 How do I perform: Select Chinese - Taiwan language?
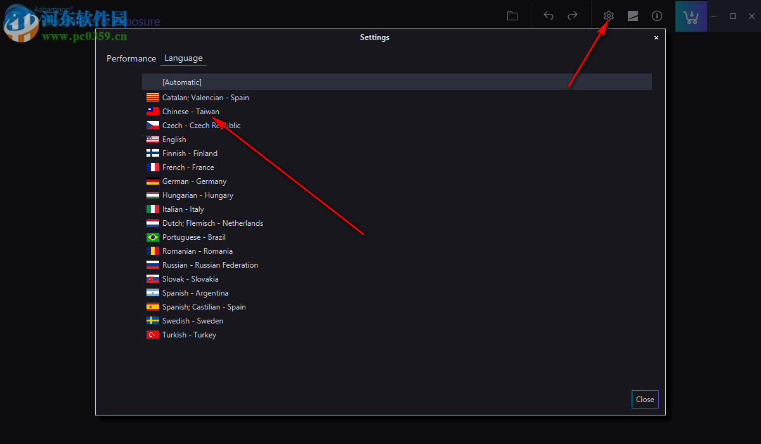pyautogui.click(x=190, y=111)
